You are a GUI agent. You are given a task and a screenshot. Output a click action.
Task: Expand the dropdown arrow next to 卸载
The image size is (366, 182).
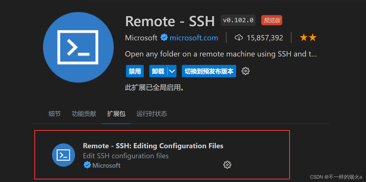point(172,71)
